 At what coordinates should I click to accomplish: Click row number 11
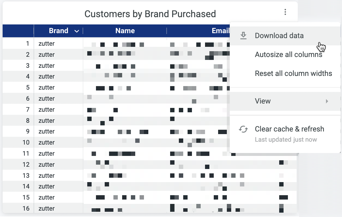click(x=26, y=154)
